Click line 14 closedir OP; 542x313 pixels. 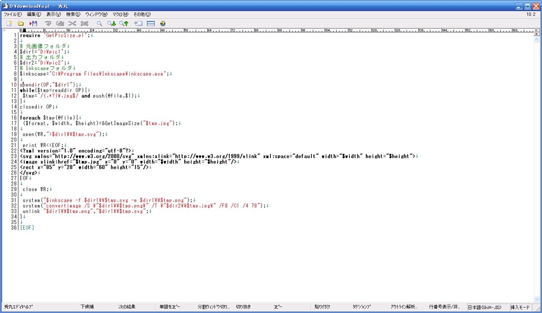(x=38, y=107)
